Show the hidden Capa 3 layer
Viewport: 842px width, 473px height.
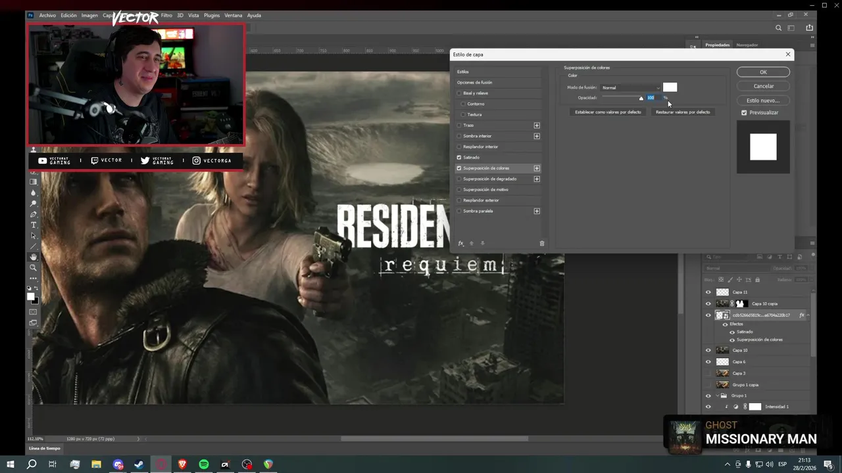708,373
